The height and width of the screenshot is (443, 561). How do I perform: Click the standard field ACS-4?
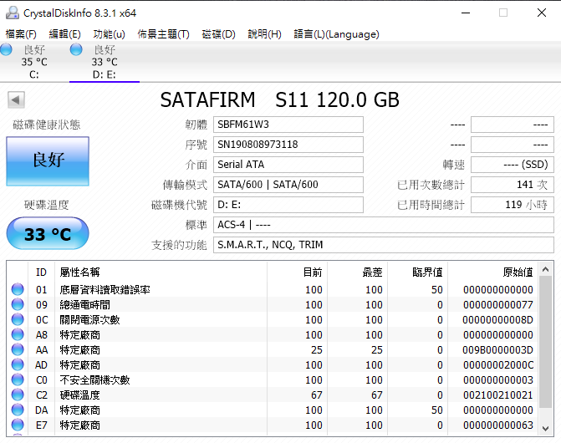click(x=384, y=225)
